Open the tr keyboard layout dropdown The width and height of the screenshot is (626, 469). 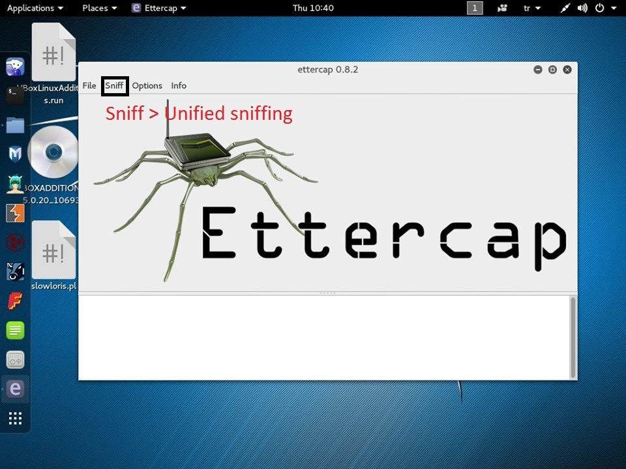(532, 8)
